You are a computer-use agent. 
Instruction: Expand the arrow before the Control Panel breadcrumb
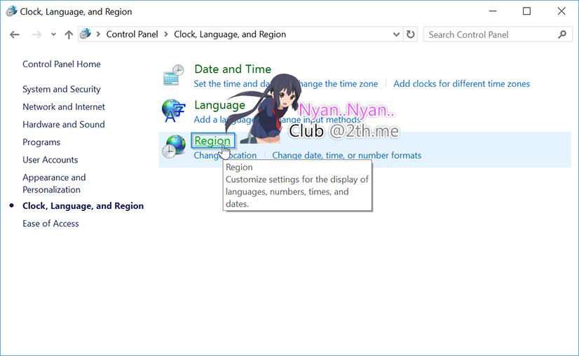click(x=98, y=34)
